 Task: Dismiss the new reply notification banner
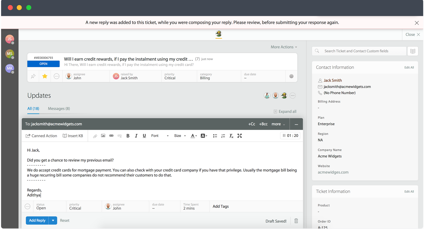pyautogui.click(x=417, y=23)
